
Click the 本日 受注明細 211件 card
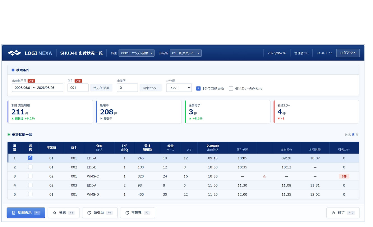(50, 112)
